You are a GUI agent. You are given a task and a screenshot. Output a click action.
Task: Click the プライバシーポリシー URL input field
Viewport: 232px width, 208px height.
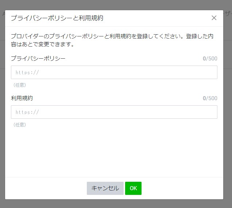(114, 72)
